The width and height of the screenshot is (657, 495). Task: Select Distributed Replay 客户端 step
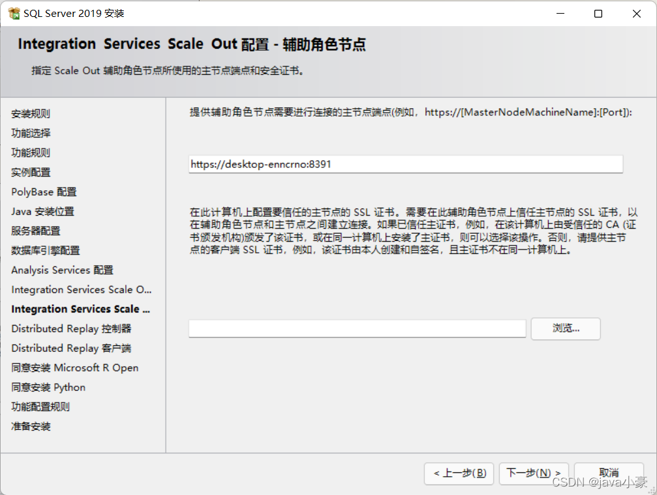coord(71,348)
